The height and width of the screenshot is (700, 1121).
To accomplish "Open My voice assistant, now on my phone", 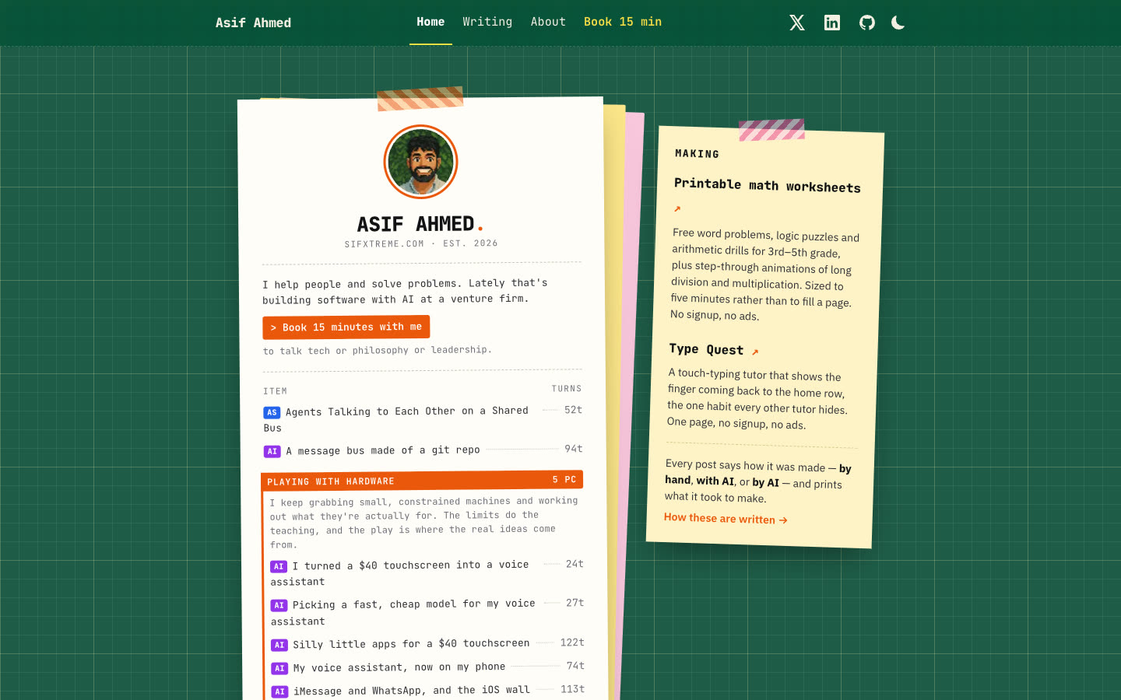I will pos(399,667).
